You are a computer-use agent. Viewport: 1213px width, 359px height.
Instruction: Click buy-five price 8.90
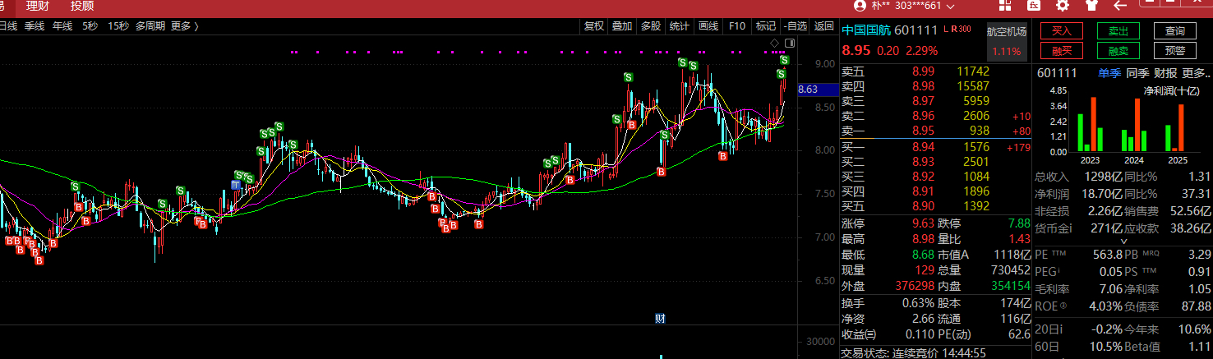pos(923,206)
